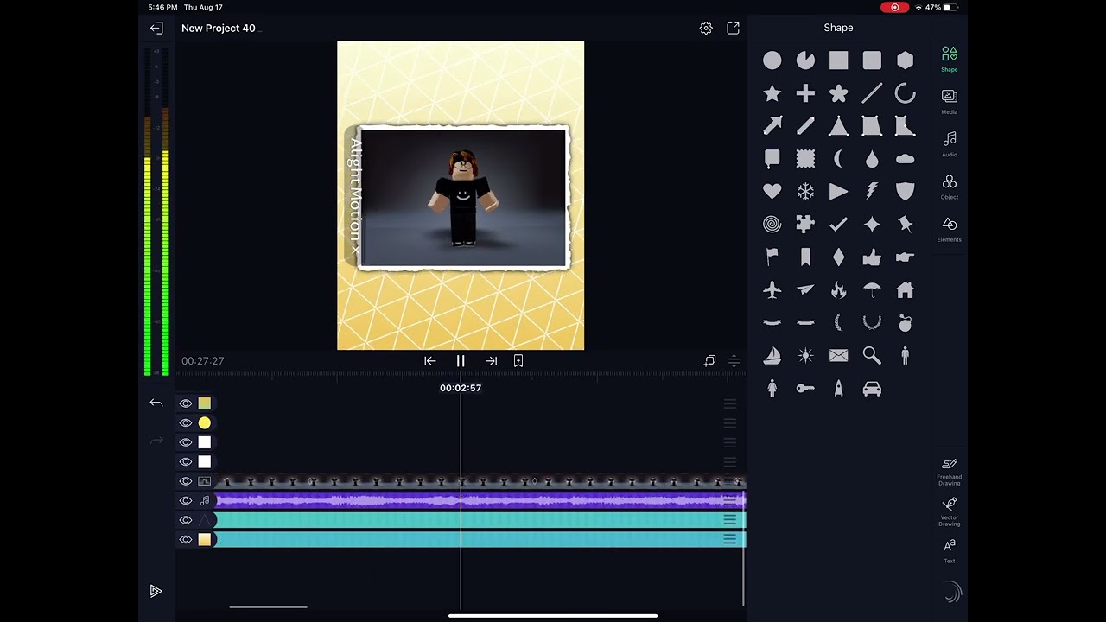Image resolution: width=1106 pixels, height=622 pixels.
Task: Choose Freehand Drawing tool
Action: (949, 472)
